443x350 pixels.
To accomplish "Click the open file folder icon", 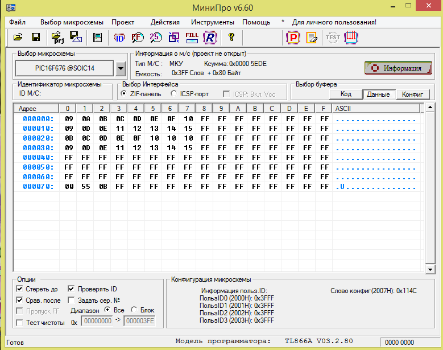I will click(x=18, y=38).
